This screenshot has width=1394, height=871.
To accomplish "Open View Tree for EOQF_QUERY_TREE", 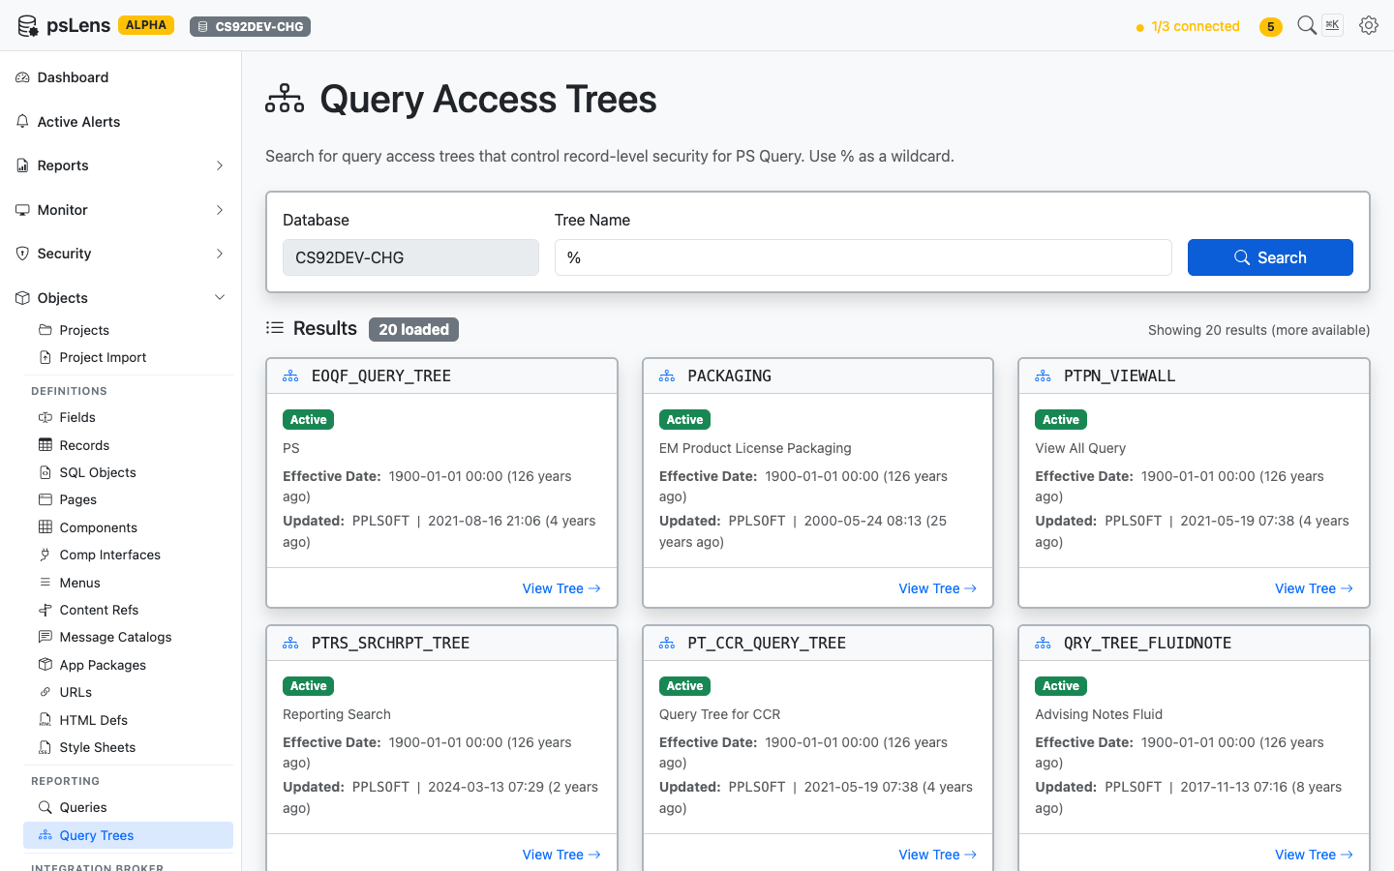I will click(x=561, y=588).
